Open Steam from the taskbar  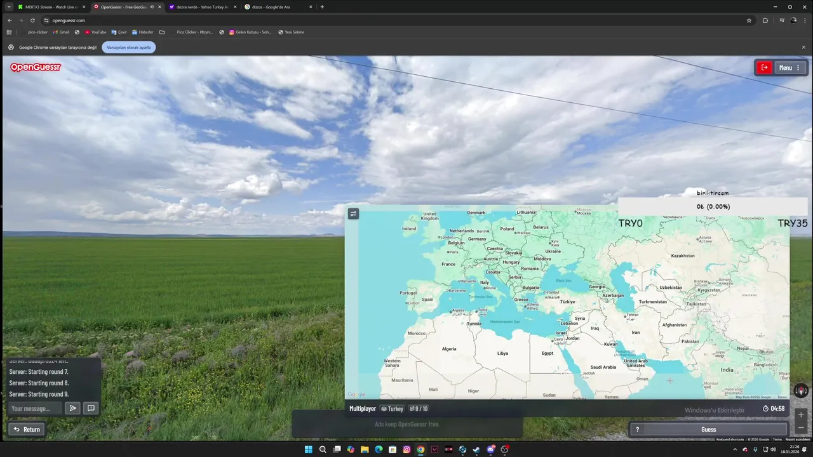click(476, 449)
